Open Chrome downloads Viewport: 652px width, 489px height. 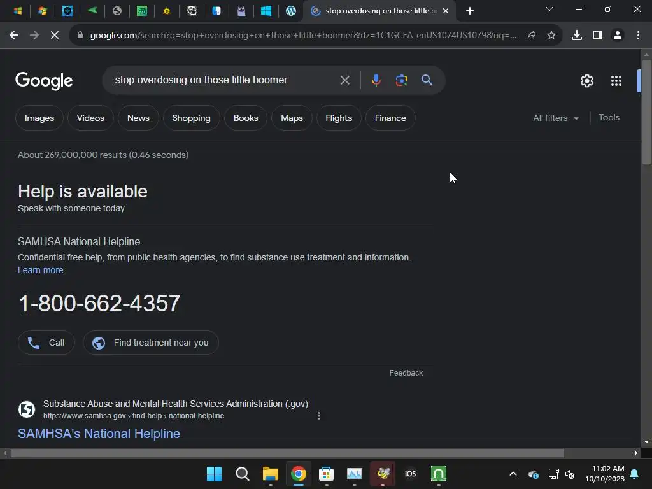coord(576,36)
